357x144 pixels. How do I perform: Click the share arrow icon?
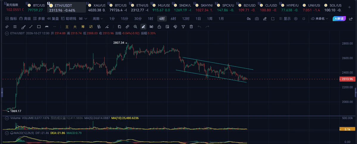click(351, 19)
